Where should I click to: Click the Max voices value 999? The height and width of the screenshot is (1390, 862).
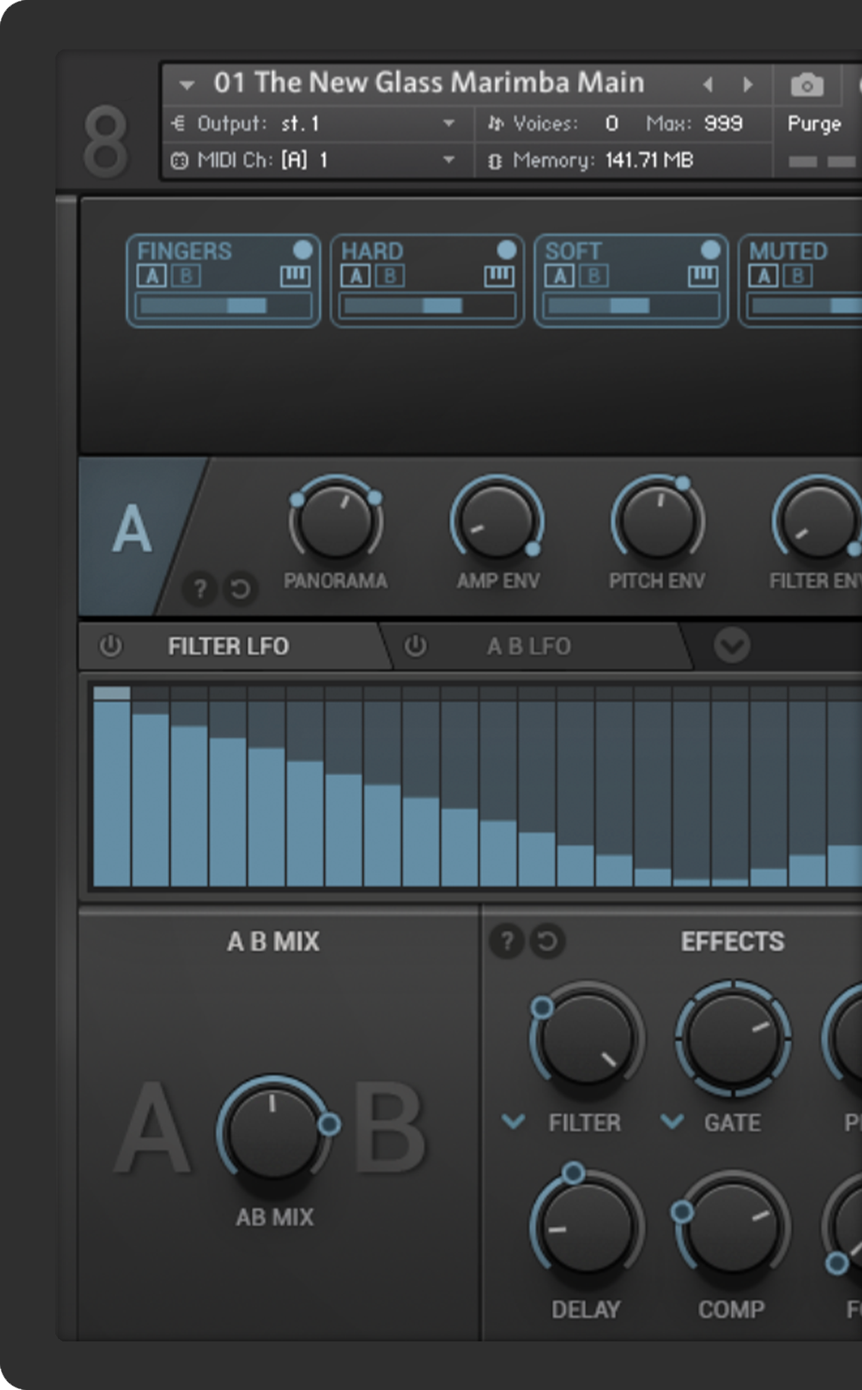[723, 123]
